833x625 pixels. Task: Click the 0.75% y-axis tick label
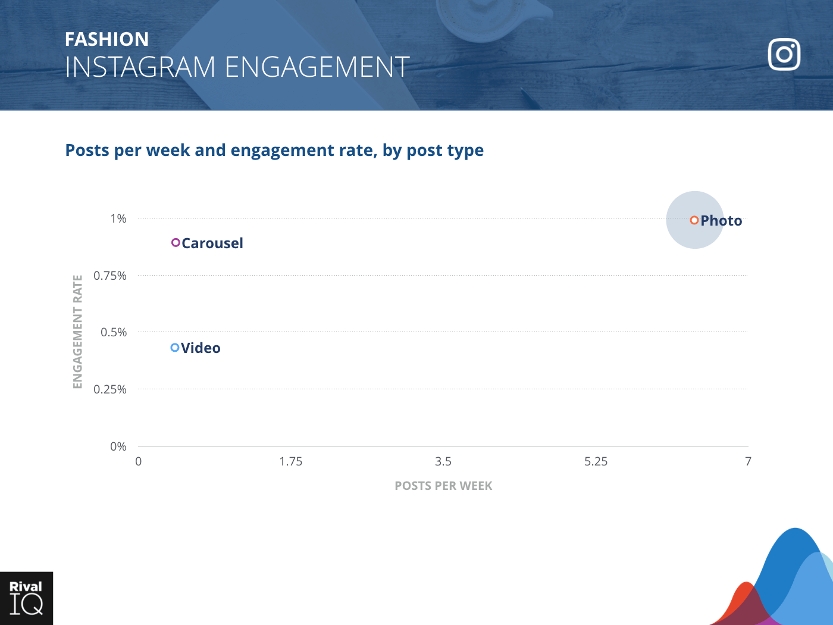pos(110,276)
